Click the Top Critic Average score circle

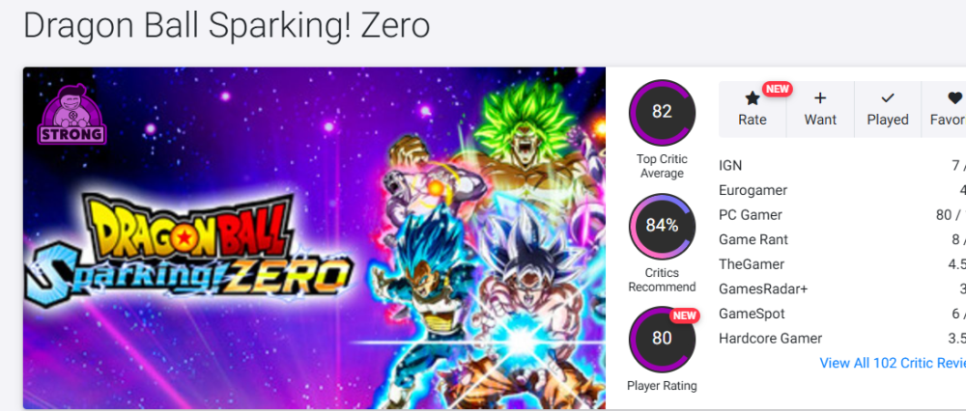click(x=662, y=112)
